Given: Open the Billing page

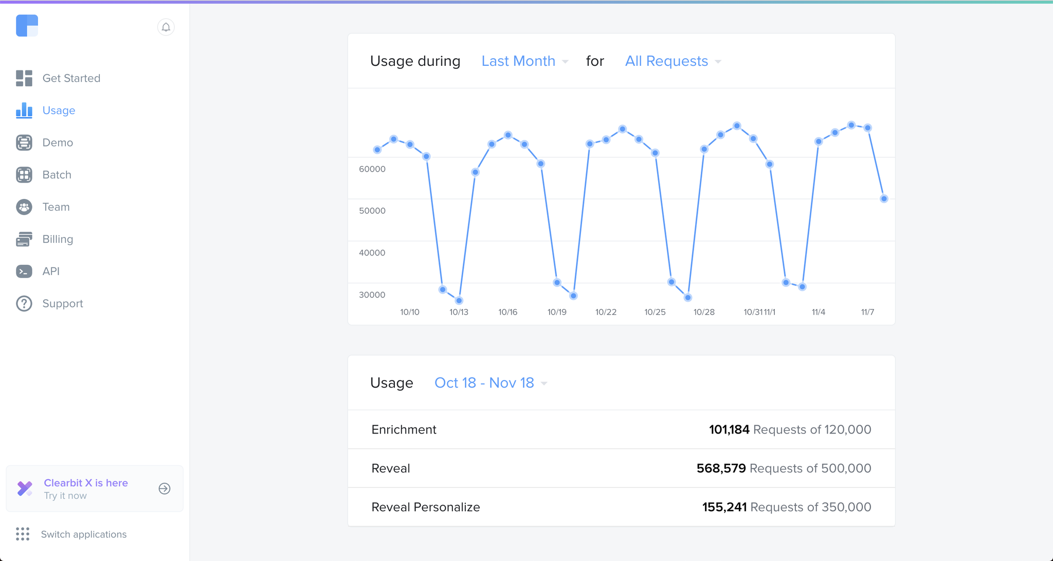Looking at the screenshot, I should [58, 239].
